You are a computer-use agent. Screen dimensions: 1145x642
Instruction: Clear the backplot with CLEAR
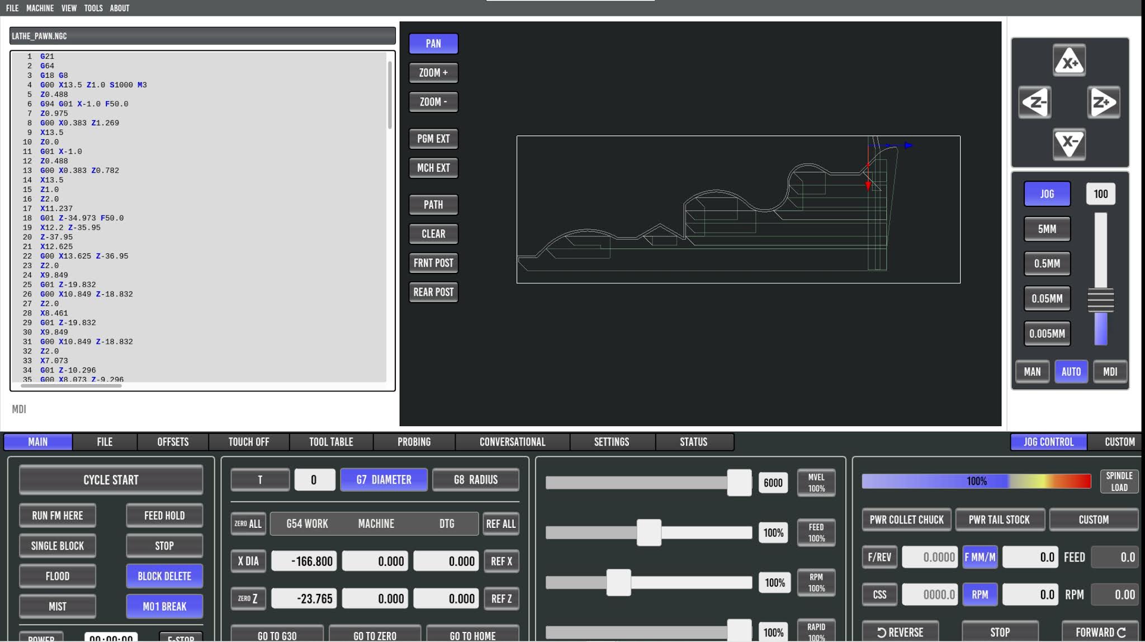click(433, 233)
